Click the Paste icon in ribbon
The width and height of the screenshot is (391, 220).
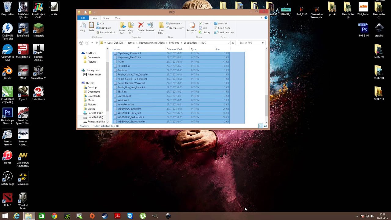[91, 27]
